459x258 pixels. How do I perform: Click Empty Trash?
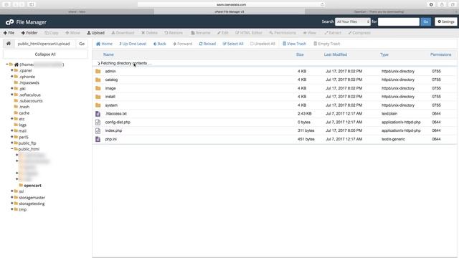point(327,44)
